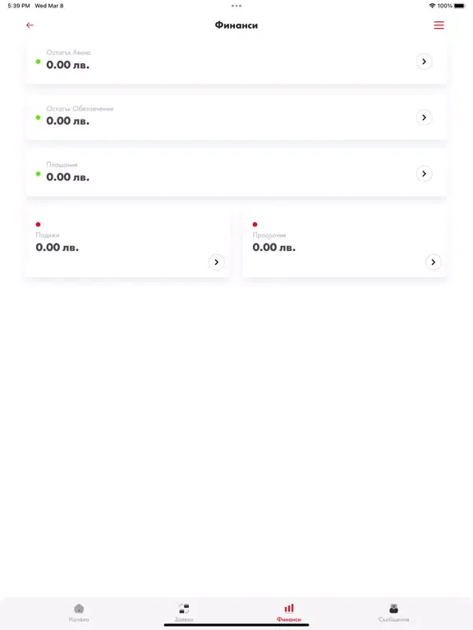Image resolution: width=473 pixels, height=630 pixels.
Task: Open the red hamburger menu
Action: click(439, 25)
